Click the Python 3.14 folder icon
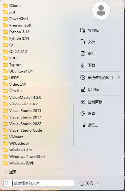125x191 pixels. tap(5, 38)
